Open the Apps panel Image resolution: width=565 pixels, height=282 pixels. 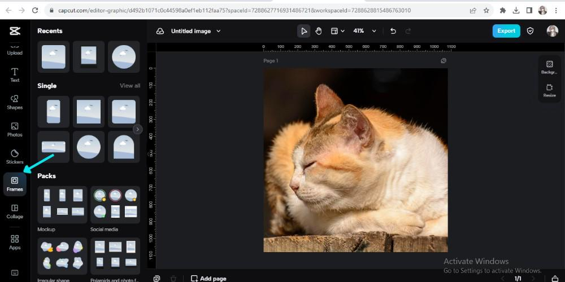pyautogui.click(x=15, y=242)
